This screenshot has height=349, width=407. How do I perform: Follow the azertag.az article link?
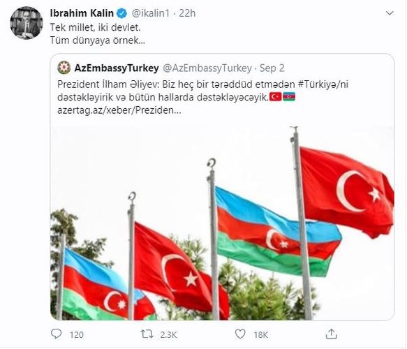[119, 110]
